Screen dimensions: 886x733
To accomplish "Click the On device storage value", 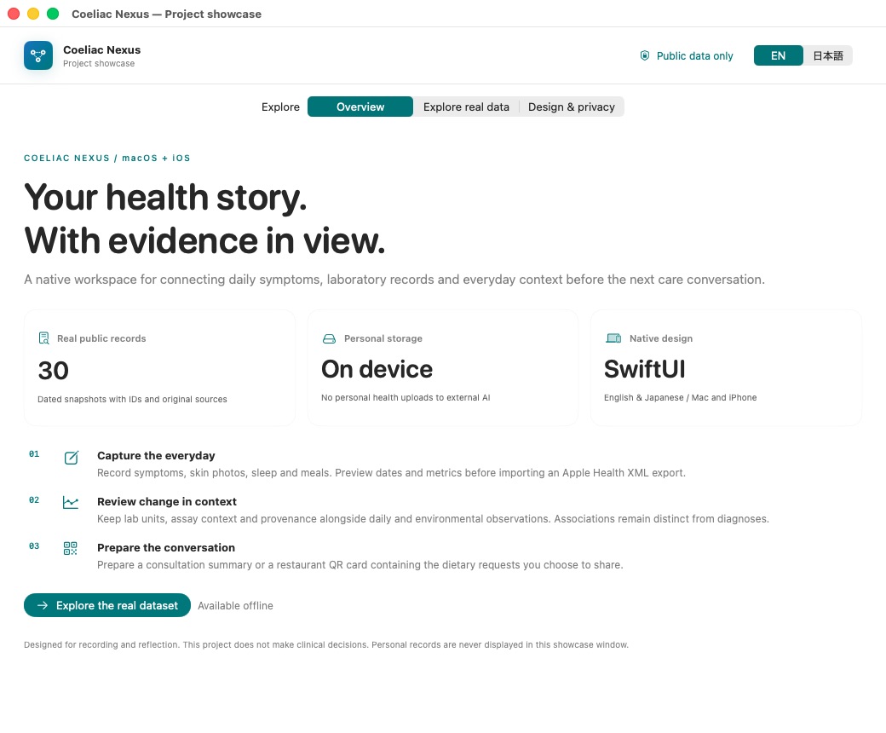I will [377, 369].
